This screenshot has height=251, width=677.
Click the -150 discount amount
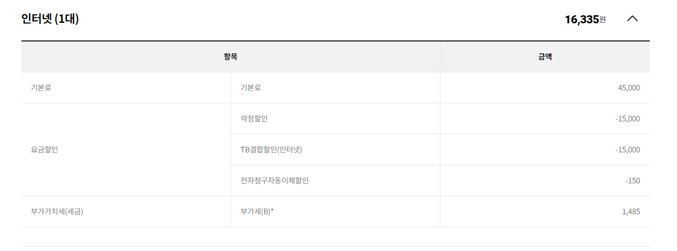pos(633,181)
